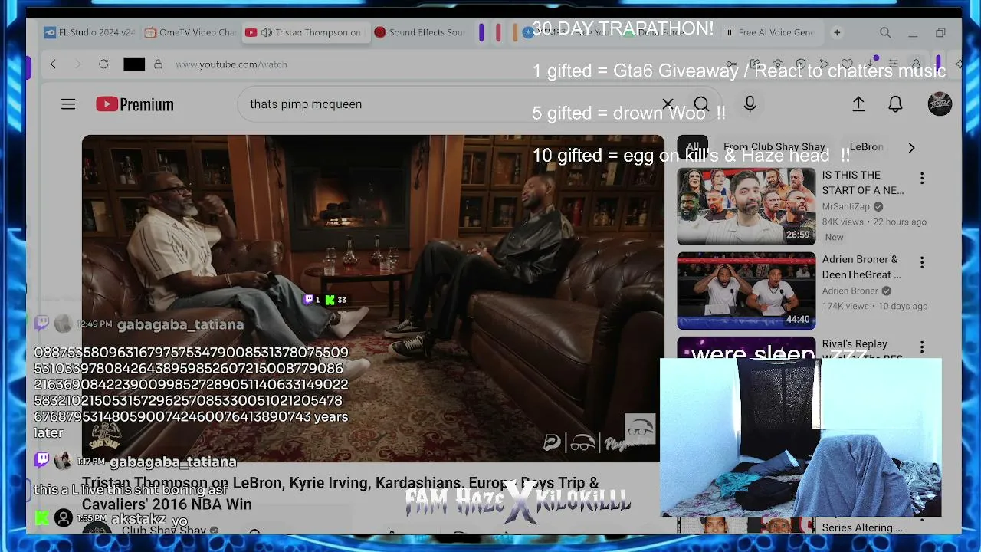The image size is (981, 552).
Task: Open the YouTube notifications bell
Action: point(895,104)
